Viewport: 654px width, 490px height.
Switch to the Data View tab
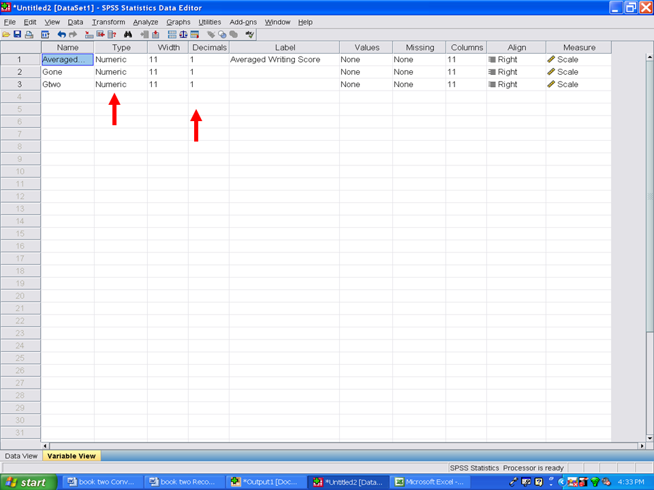[x=21, y=456]
